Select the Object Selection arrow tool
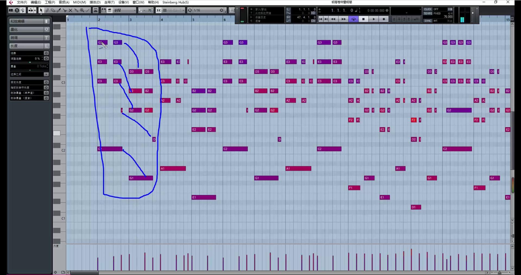The height and width of the screenshot is (275, 521). click(x=41, y=10)
